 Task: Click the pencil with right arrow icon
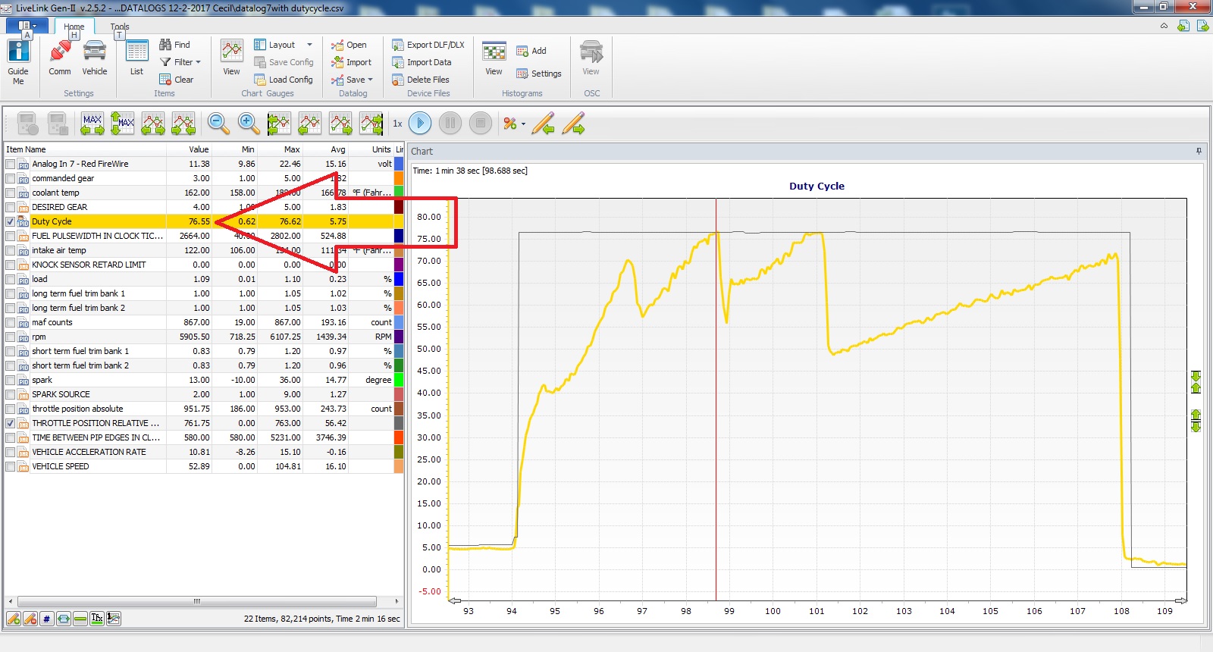click(x=573, y=124)
